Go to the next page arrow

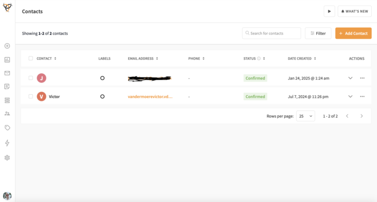pyautogui.click(x=362, y=116)
